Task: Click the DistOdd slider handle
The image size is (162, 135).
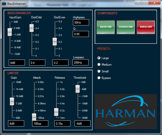Action: click(31, 28)
